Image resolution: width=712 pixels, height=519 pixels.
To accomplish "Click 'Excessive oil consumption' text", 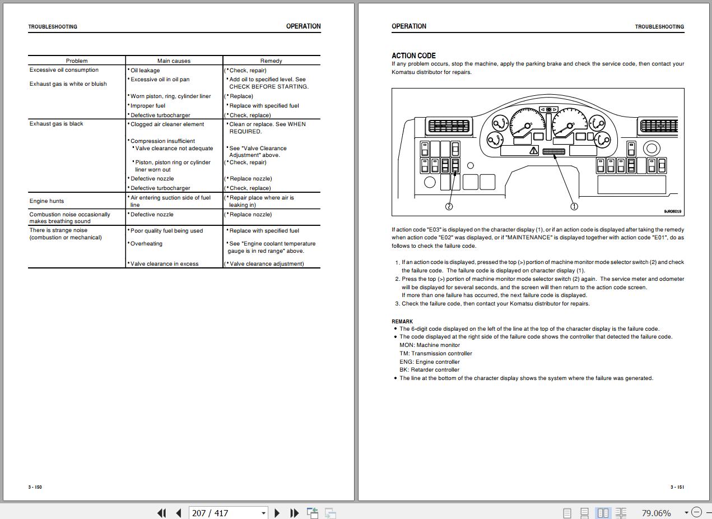I will click(64, 70).
